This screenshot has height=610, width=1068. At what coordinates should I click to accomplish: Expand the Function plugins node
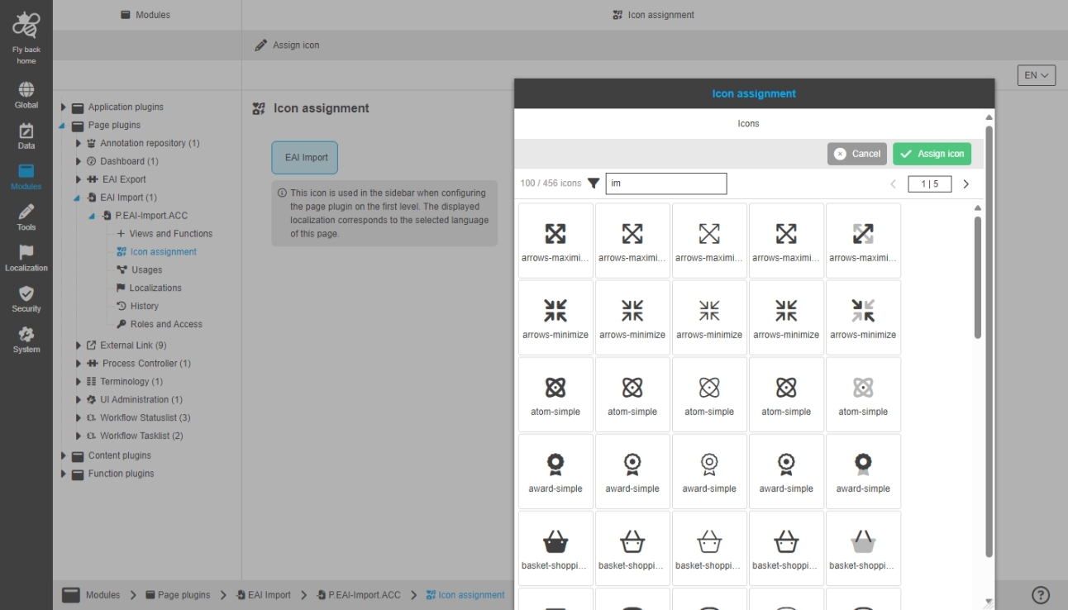[64, 474]
